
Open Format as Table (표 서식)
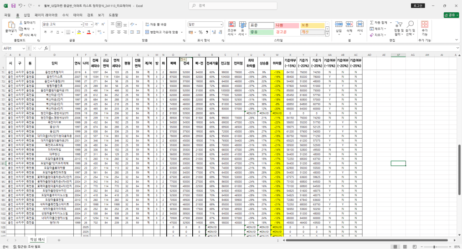coord(242,29)
